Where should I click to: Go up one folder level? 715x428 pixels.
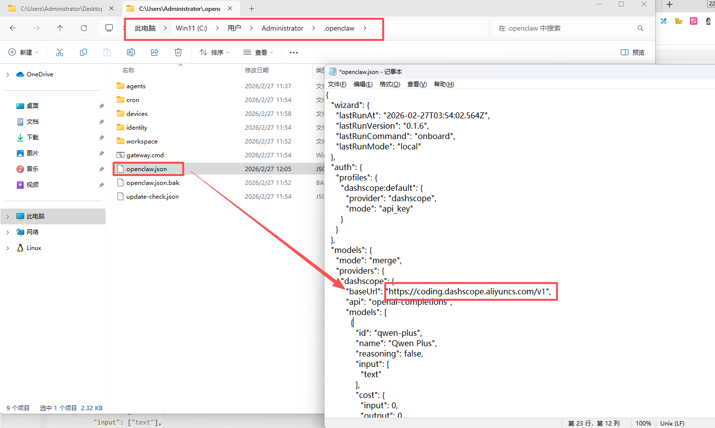pyautogui.click(x=60, y=28)
